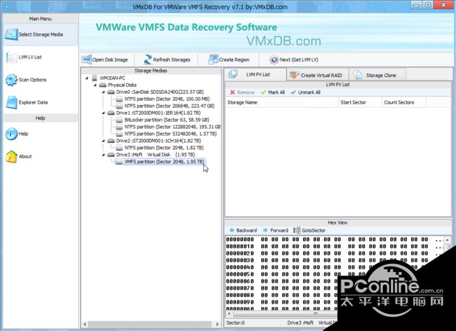Select NTFS partition (Sector 2048, 1.82 TB)
The image size is (456, 331).
(164, 148)
